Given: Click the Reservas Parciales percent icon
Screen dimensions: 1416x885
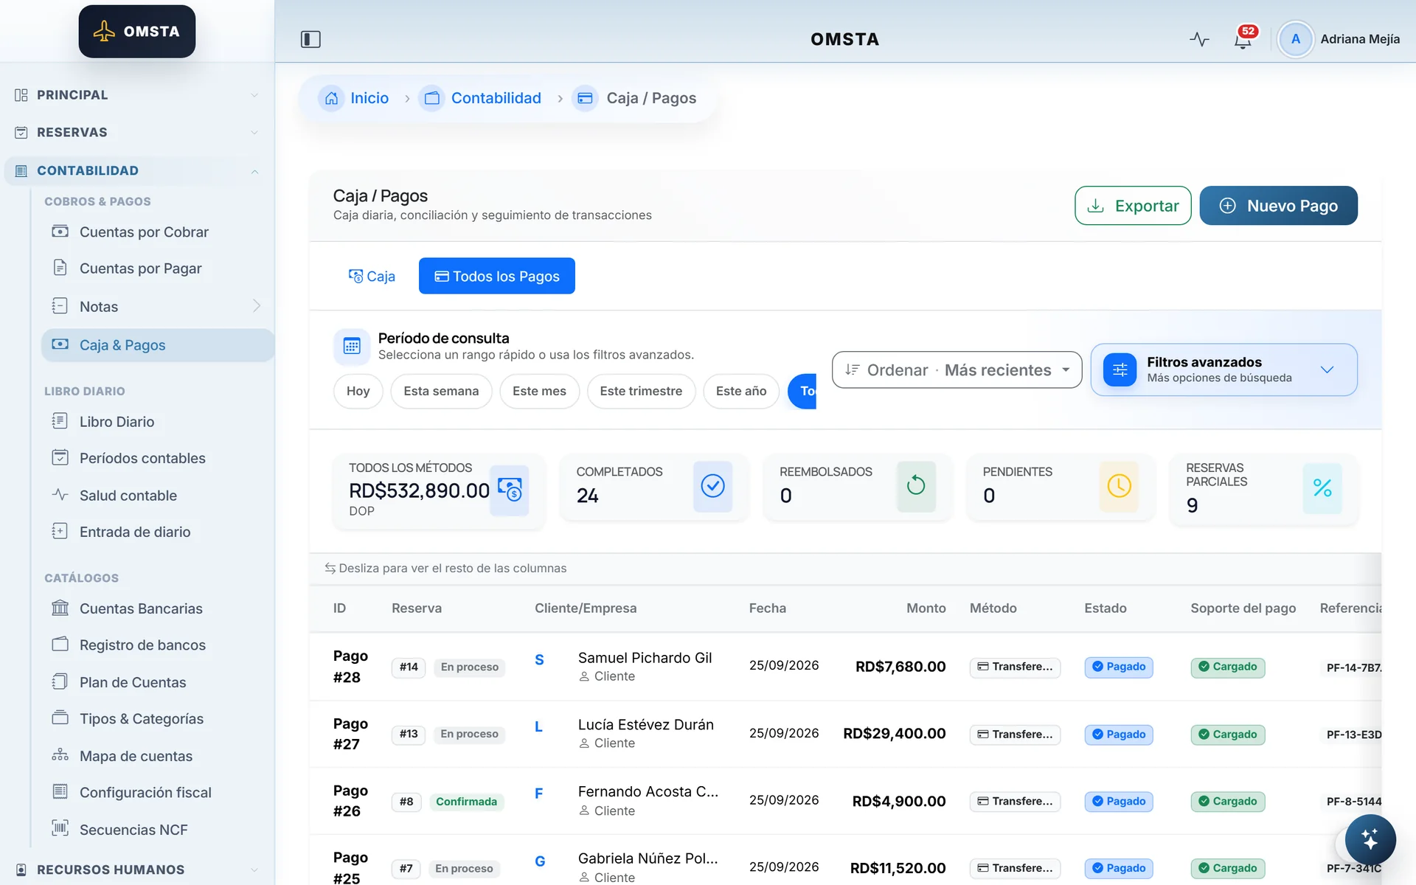Looking at the screenshot, I should (1322, 488).
